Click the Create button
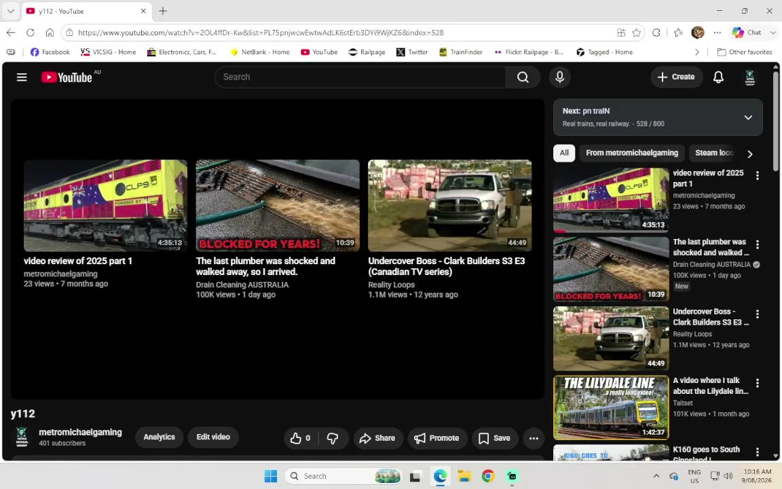The width and height of the screenshot is (782, 489). 676,77
